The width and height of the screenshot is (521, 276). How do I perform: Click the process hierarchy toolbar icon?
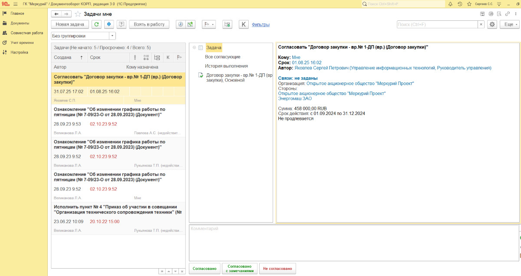227,25
